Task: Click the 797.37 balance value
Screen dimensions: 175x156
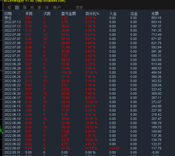Action: (156, 26)
